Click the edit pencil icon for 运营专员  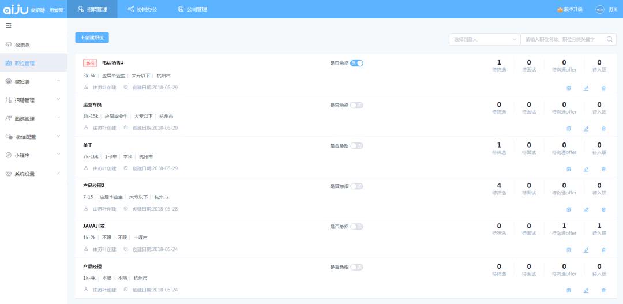[586, 129]
